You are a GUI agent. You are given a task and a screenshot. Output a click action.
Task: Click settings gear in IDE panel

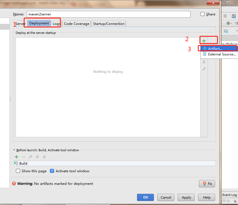(228, 23)
